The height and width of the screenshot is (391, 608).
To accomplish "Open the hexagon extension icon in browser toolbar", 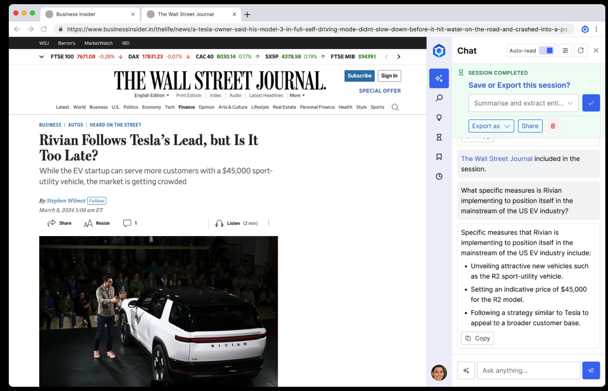I will pos(585,29).
